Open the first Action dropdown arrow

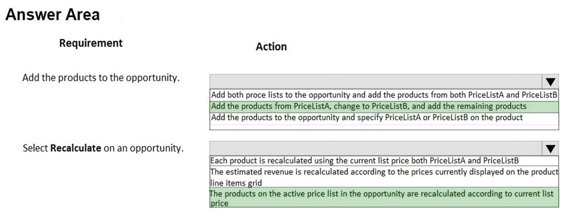551,81
